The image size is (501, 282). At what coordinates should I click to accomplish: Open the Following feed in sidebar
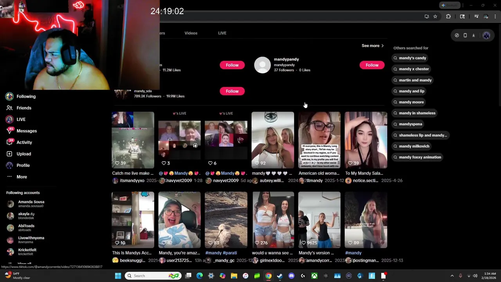point(21,96)
